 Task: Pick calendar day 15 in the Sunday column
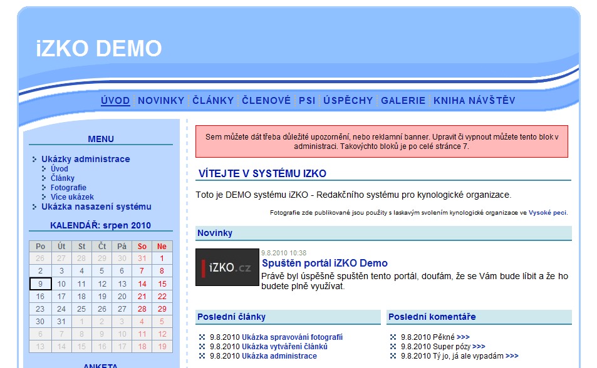tap(162, 284)
